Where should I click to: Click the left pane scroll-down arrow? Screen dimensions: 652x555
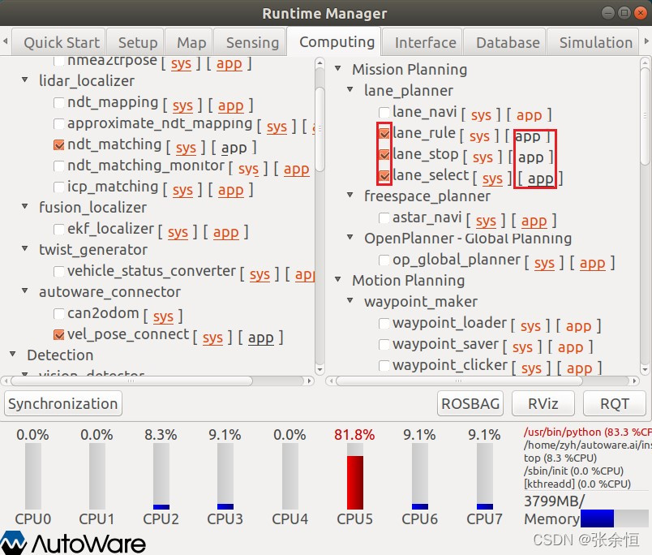tap(320, 369)
